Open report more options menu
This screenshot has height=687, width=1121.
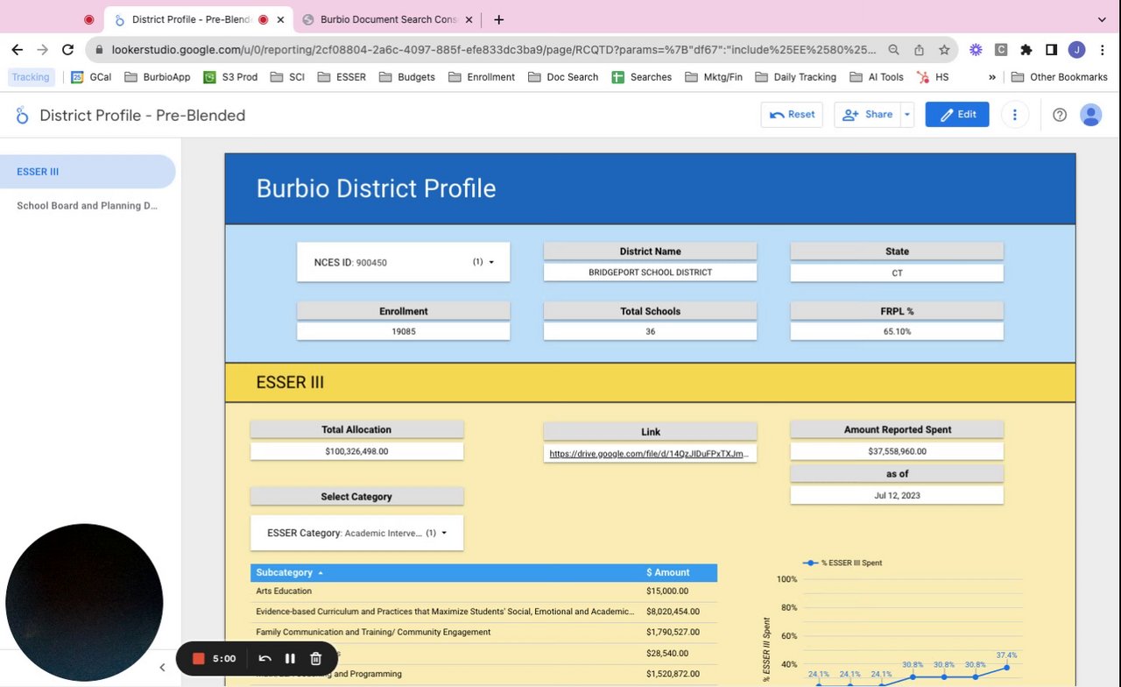(1014, 115)
